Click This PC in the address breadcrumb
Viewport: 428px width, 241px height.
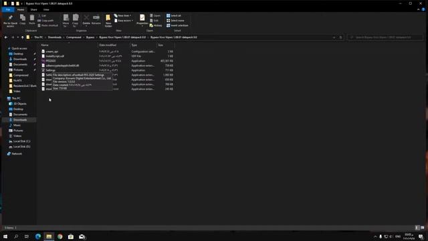click(39, 37)
